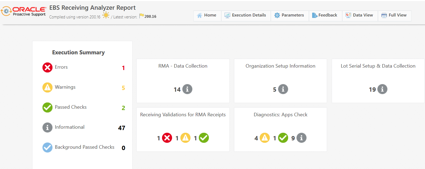Screen dimensions: 425x169
Task: Click the blue Background Passed Checks icon
Action: [47, 147]
